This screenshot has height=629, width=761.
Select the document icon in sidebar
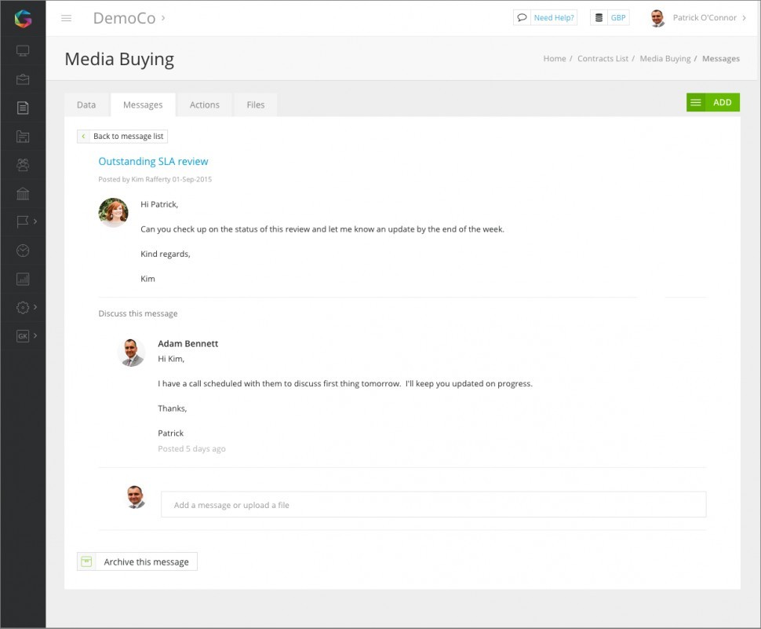tap(23, 108)
